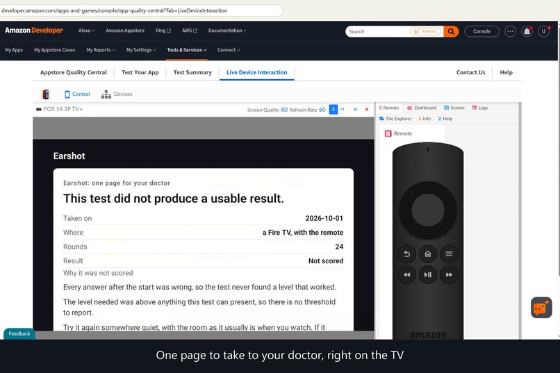This screenshot has width=560, height=373.
Task: Open the Info tab in side panel
Action: [425, 119]
